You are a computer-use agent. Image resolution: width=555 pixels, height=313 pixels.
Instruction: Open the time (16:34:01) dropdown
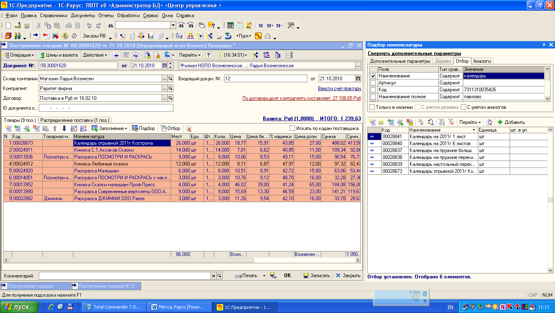[x=233, y=55]
